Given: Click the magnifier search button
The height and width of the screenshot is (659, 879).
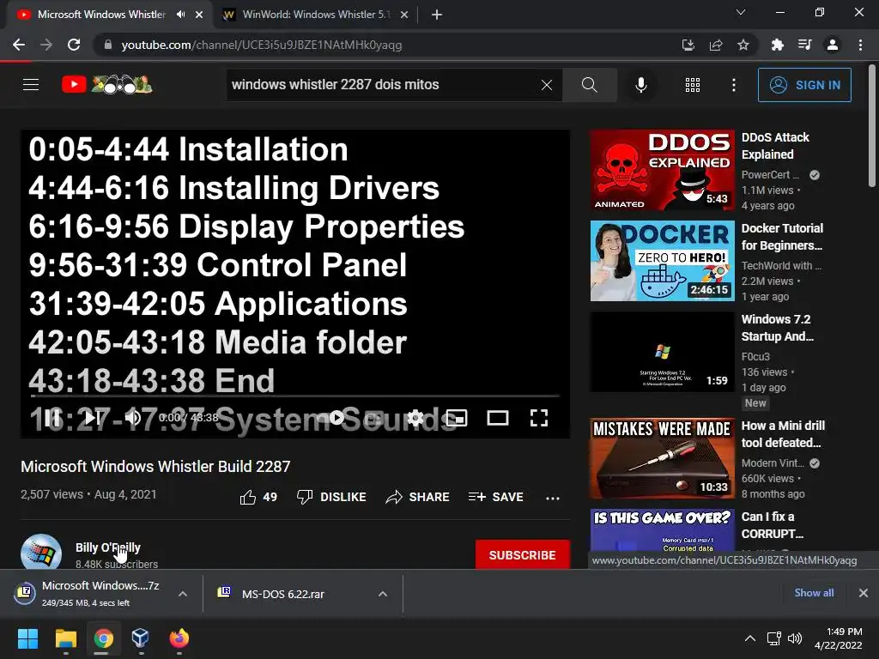Looking at the screenshot, I should (x=589, y=85).
